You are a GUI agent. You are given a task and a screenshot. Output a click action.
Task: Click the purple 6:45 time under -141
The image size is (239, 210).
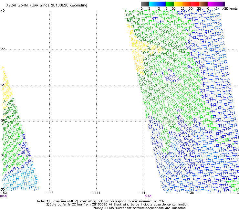click(148, 196)
